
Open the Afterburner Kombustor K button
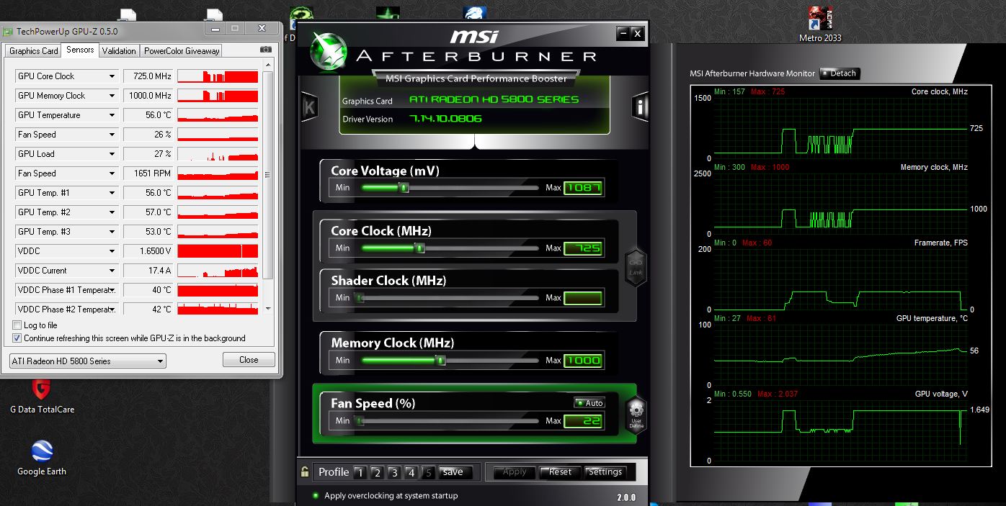308,107
